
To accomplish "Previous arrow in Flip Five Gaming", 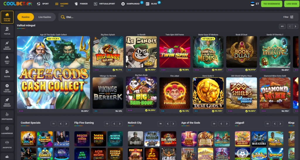I will point(114,124).
